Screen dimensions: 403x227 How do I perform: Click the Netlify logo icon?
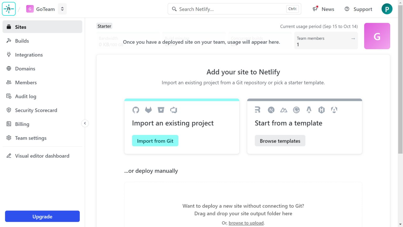click(x=9, y=9)
